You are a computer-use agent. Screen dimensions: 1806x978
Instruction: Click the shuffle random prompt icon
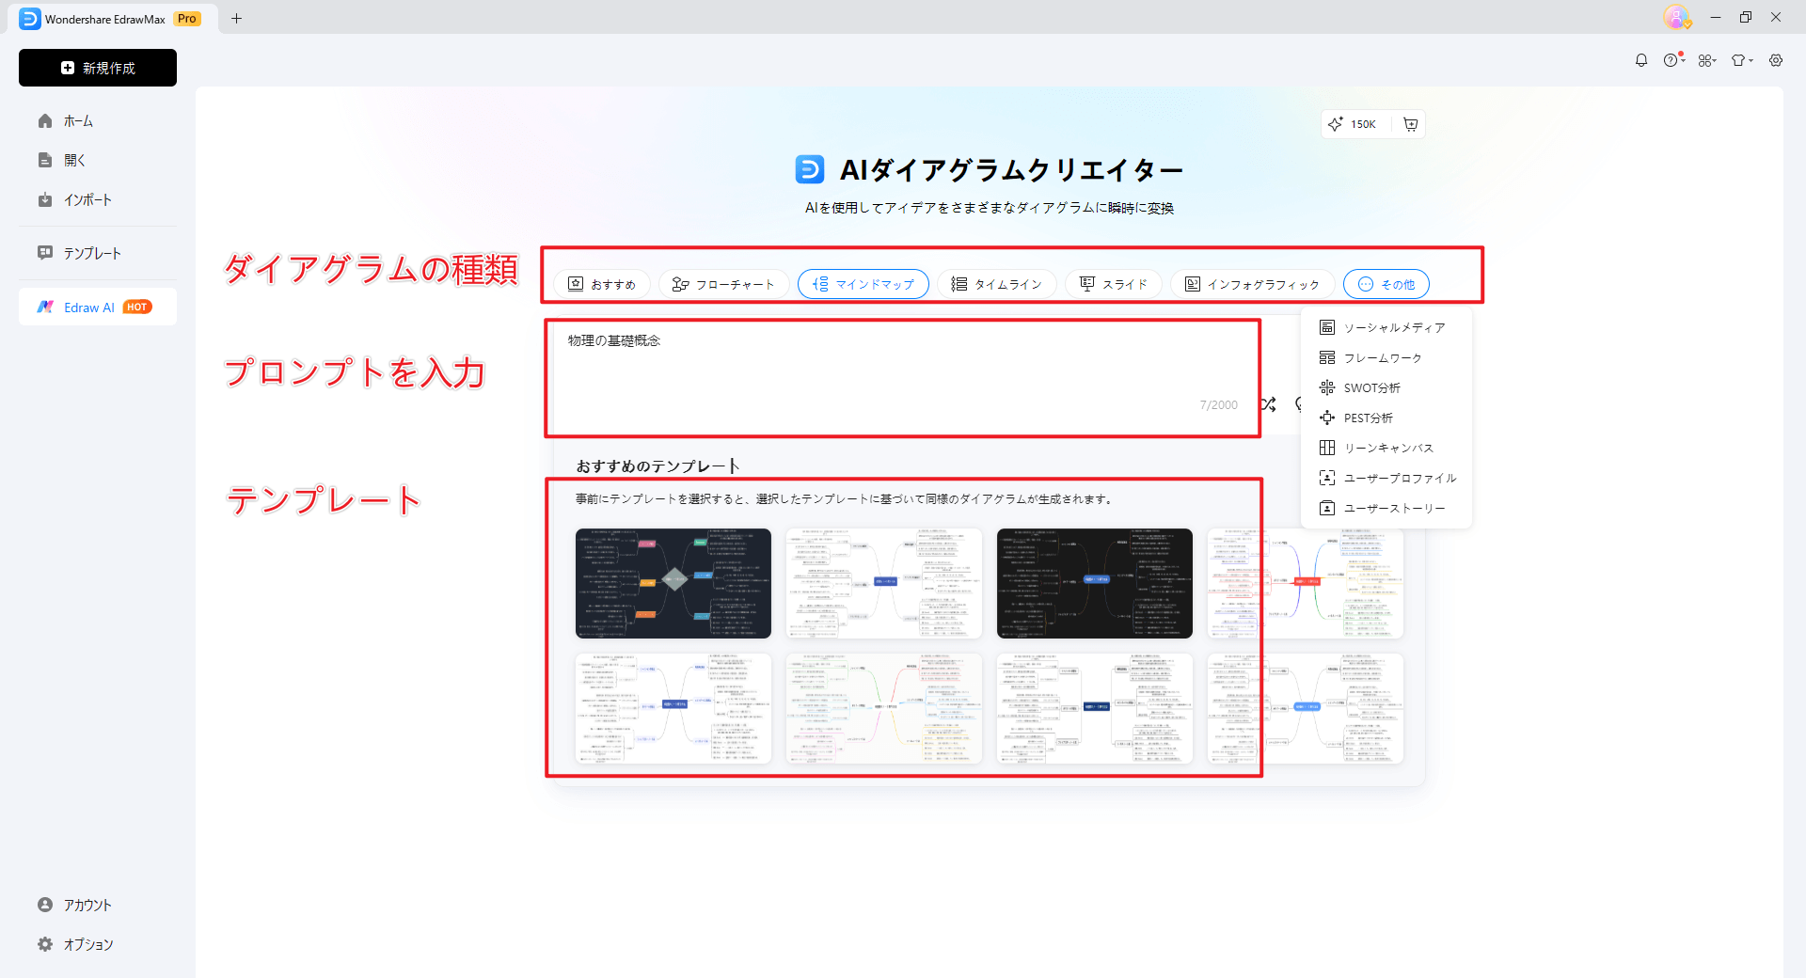[1269, 404]
